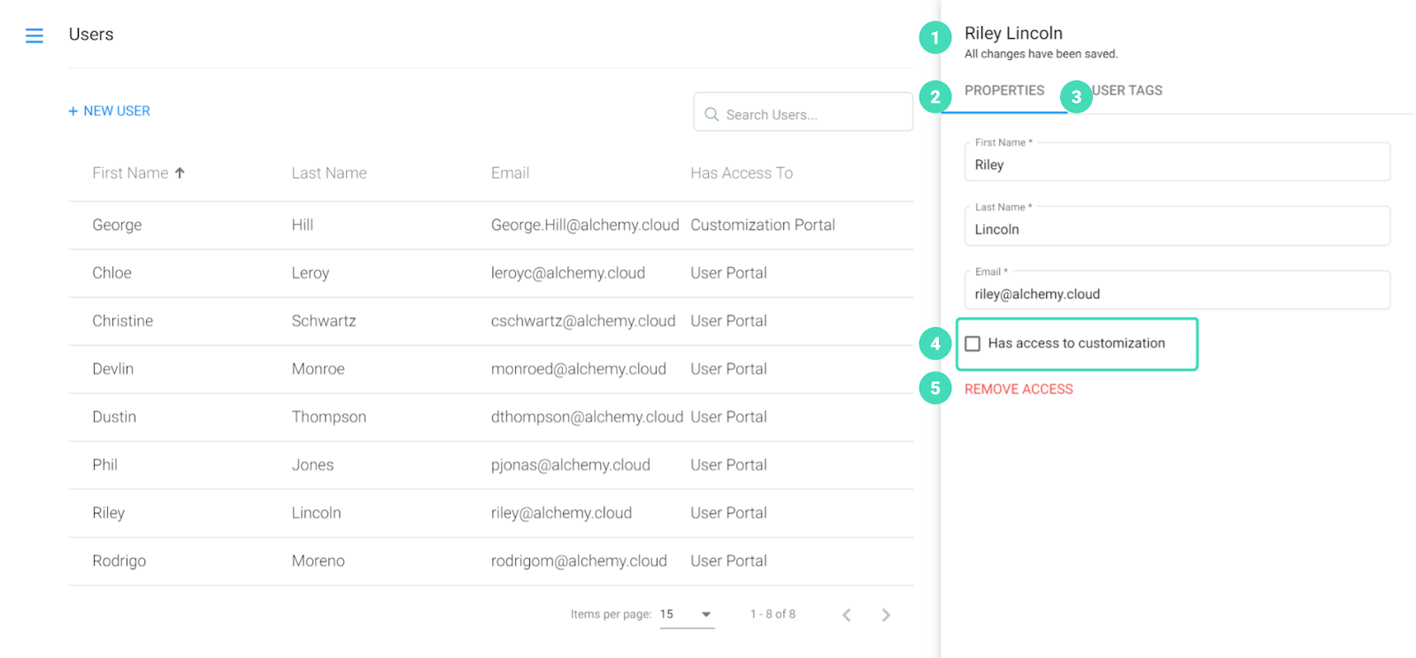The width and height of the screenshot is (1416, 658).
Task: Edit the Email field in properties
Action: pyautogui.click(x=1177, y=290)
